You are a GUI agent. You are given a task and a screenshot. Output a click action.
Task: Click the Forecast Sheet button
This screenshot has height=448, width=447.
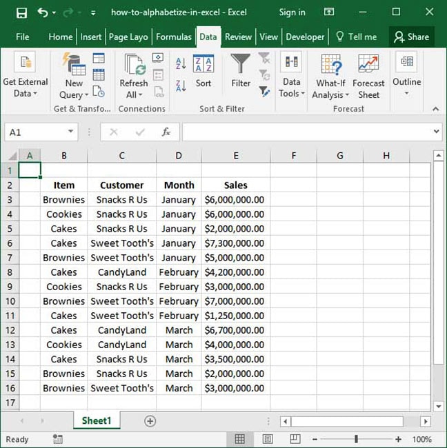[368, 77]
